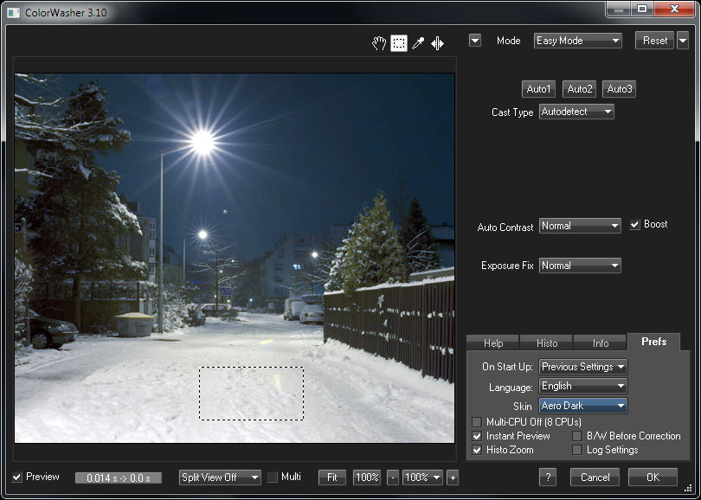This screenshot has width=701, height=500.
Task: Toggle the Instant Preview checkbox
Action: click(x=477, y=436)
